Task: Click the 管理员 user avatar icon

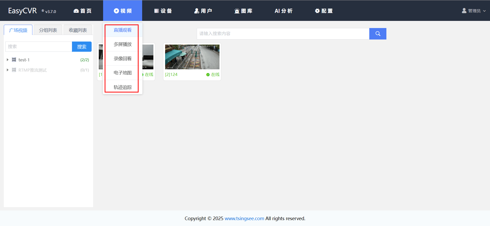Action: click(x=464, y=11)
